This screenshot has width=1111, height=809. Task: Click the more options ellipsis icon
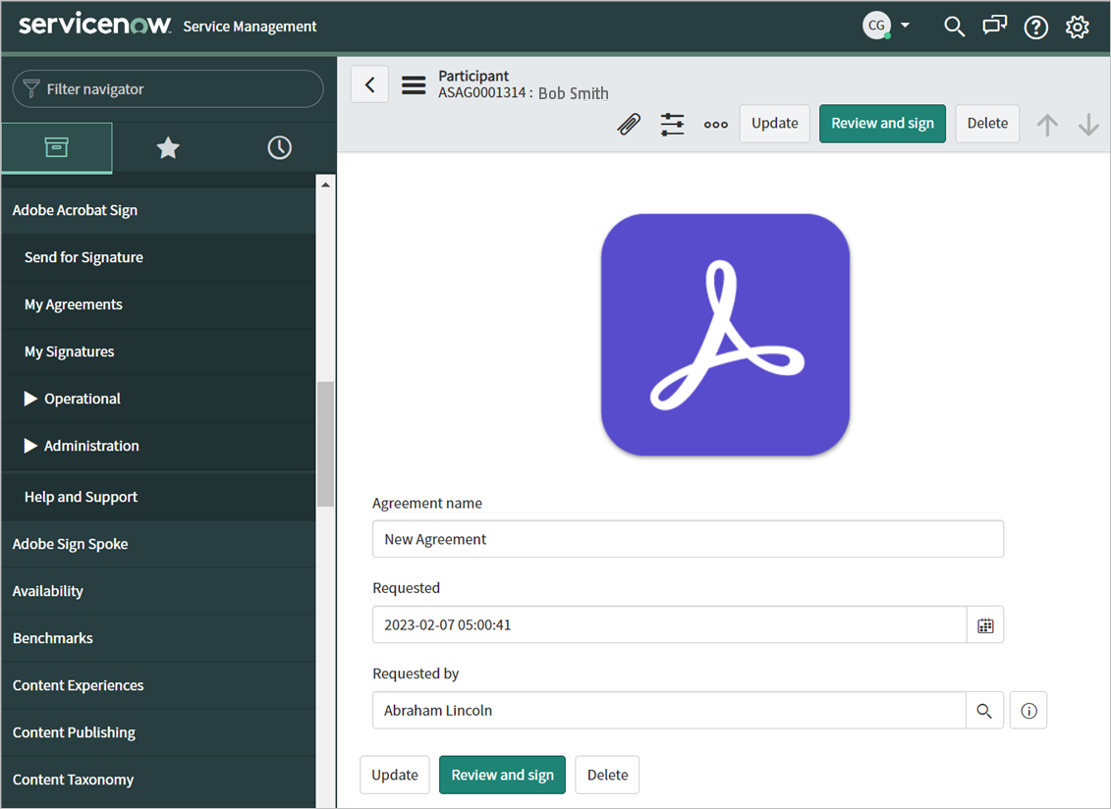pos(715,124)
